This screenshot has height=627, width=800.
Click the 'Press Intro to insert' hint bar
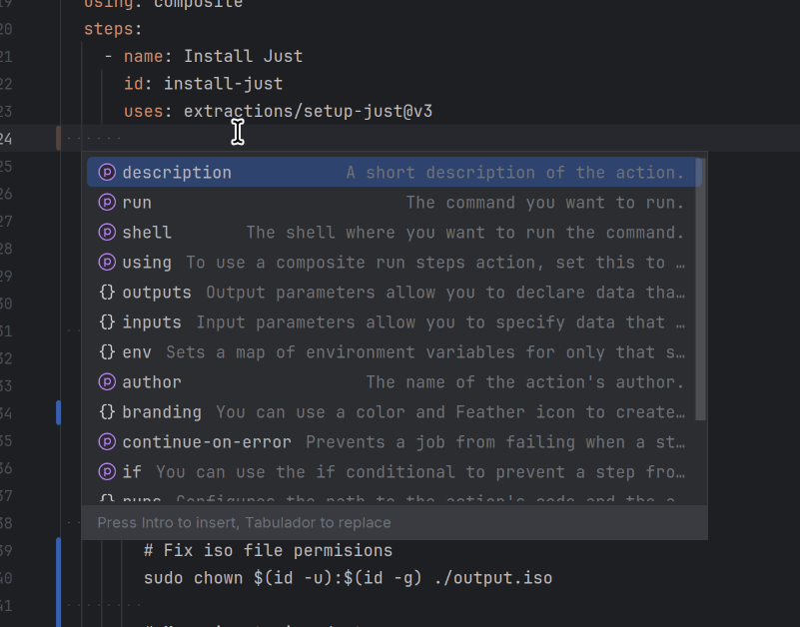[x=394, y=523]
